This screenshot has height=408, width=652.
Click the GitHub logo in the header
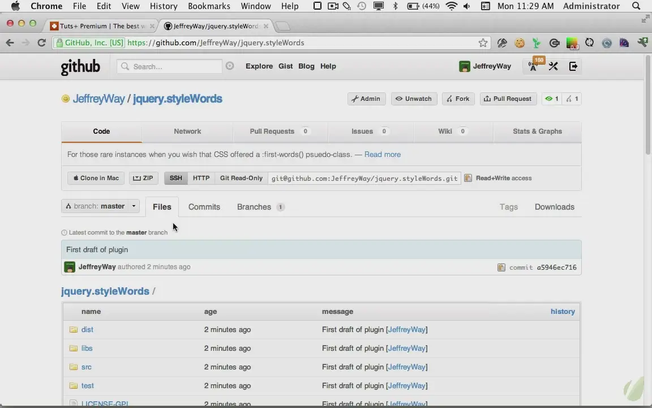80,67
